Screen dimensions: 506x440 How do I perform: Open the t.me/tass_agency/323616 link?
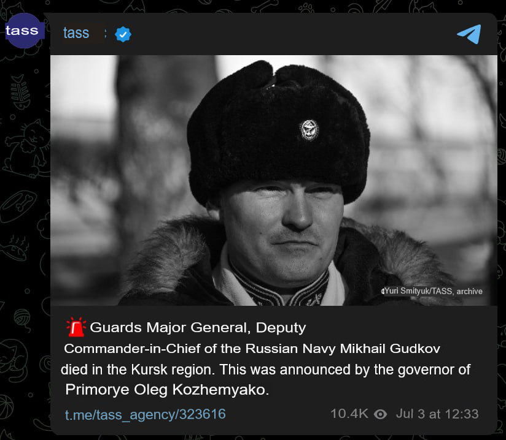[145, 414]
